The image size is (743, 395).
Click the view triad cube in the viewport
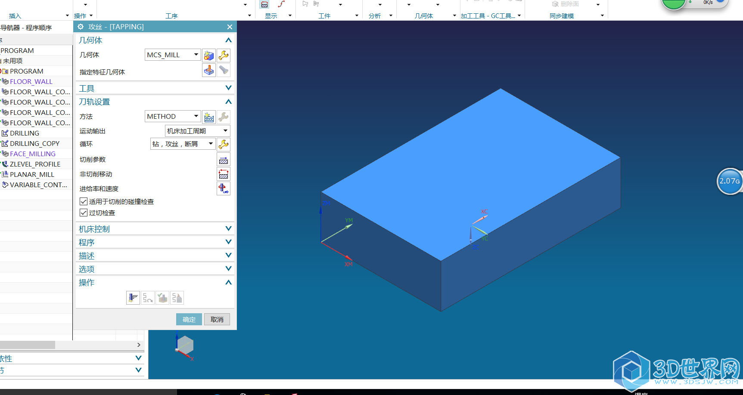point(185,346)
